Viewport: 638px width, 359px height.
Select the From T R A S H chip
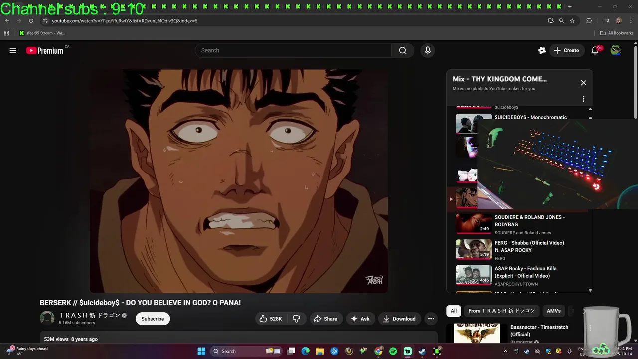click(x=501, y=311)
